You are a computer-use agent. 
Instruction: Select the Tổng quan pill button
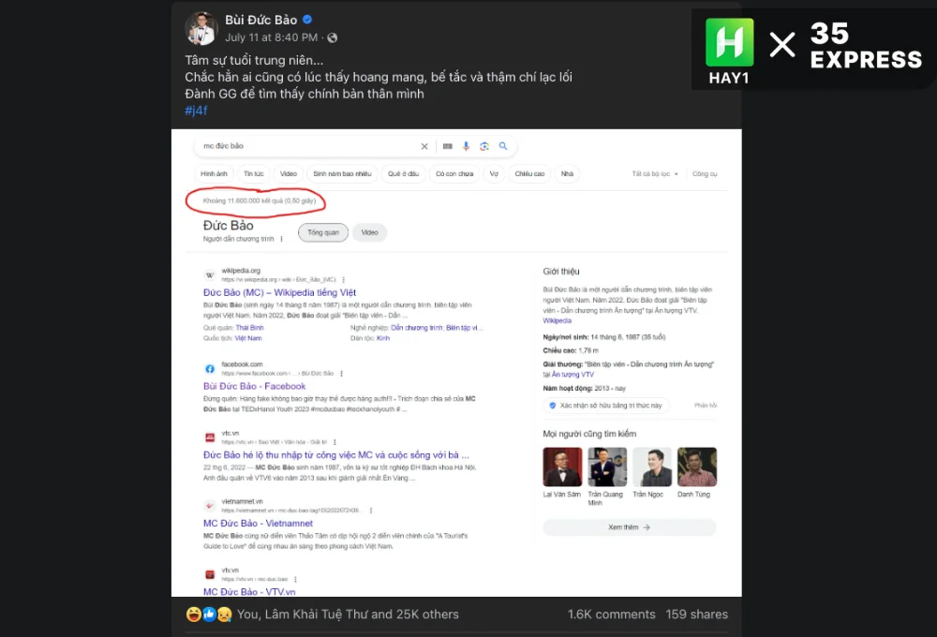(x=323, y=232)
